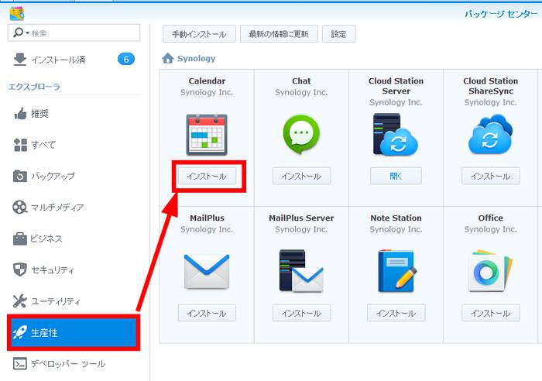This screenshot has height=381, width=542.
Task: Focus the 検索 search field
Action: click(74, 33)
